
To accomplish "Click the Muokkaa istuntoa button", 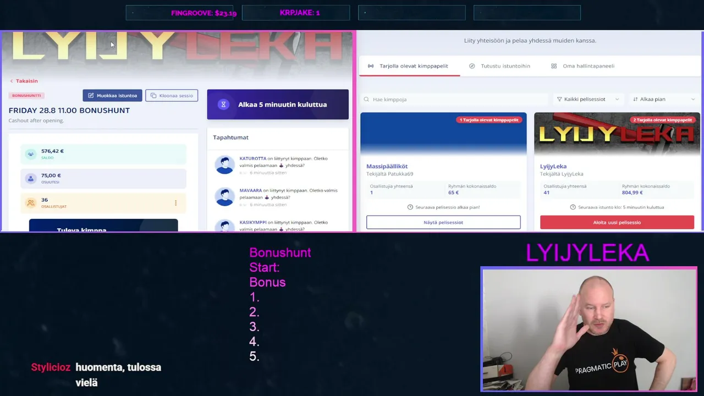I will click(112, 96).
